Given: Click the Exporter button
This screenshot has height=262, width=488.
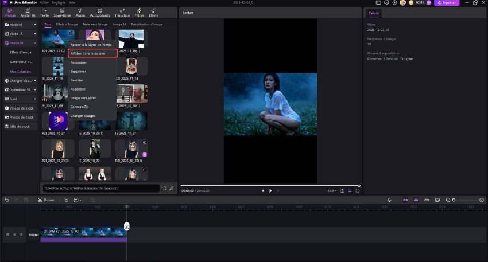Looking at the screenshot, I should click(447, 3).
